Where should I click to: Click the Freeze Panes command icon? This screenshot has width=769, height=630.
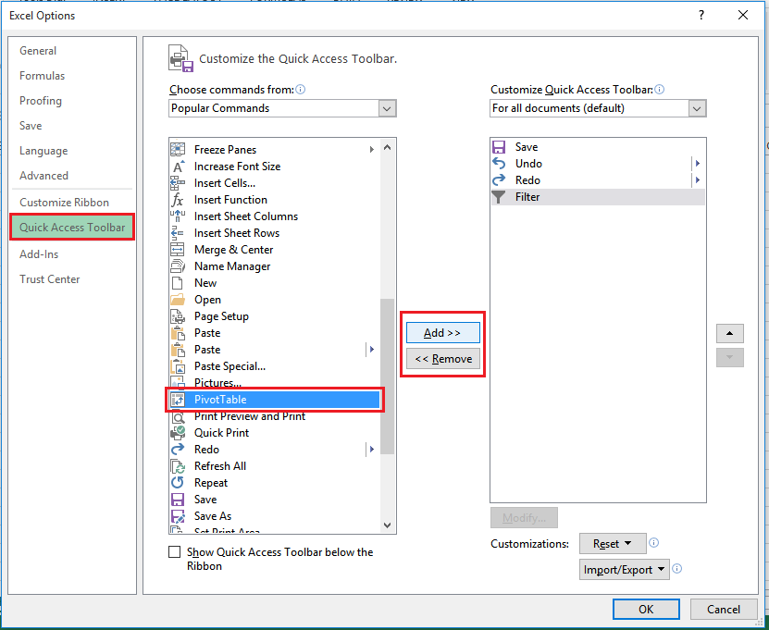click(178, 149)
